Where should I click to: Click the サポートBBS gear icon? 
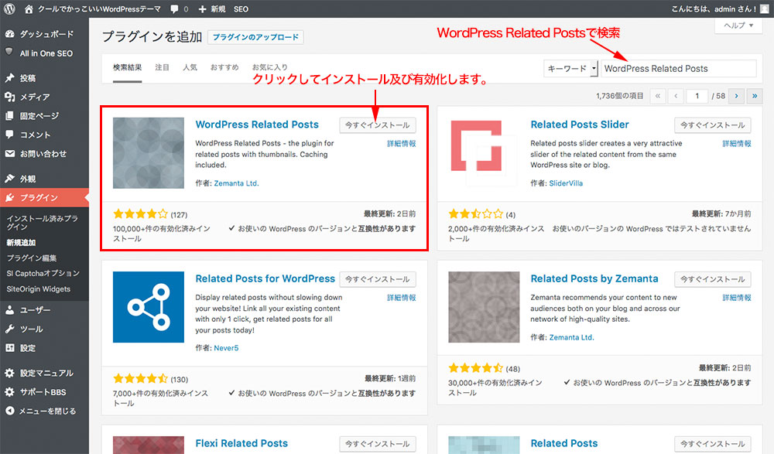(9, 392)
